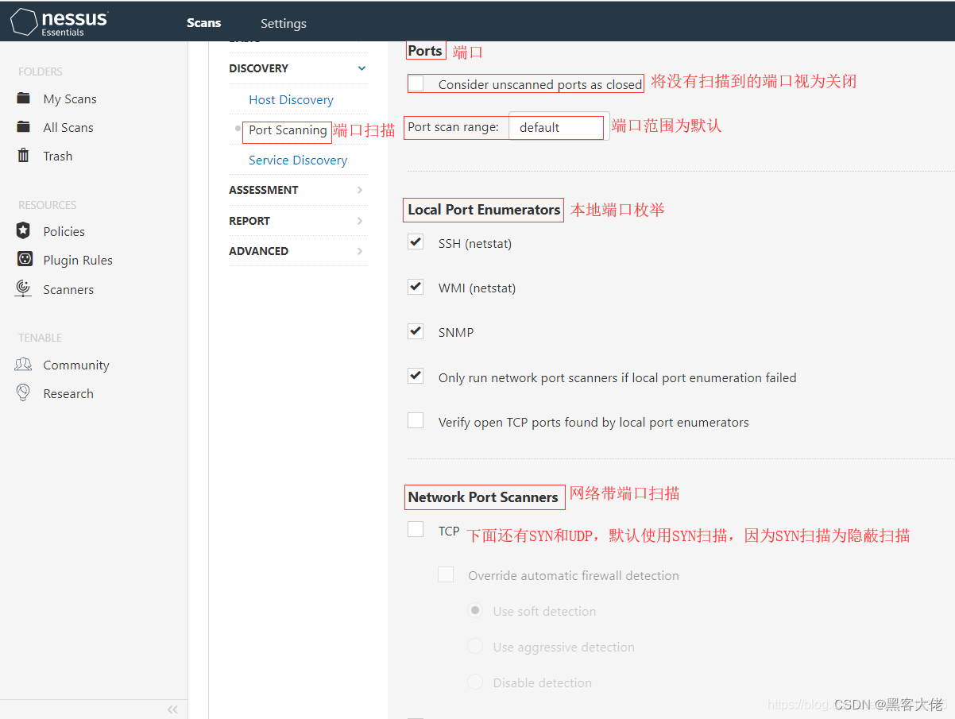
Task: Open Host Discovery link
Action: point(291,99)
